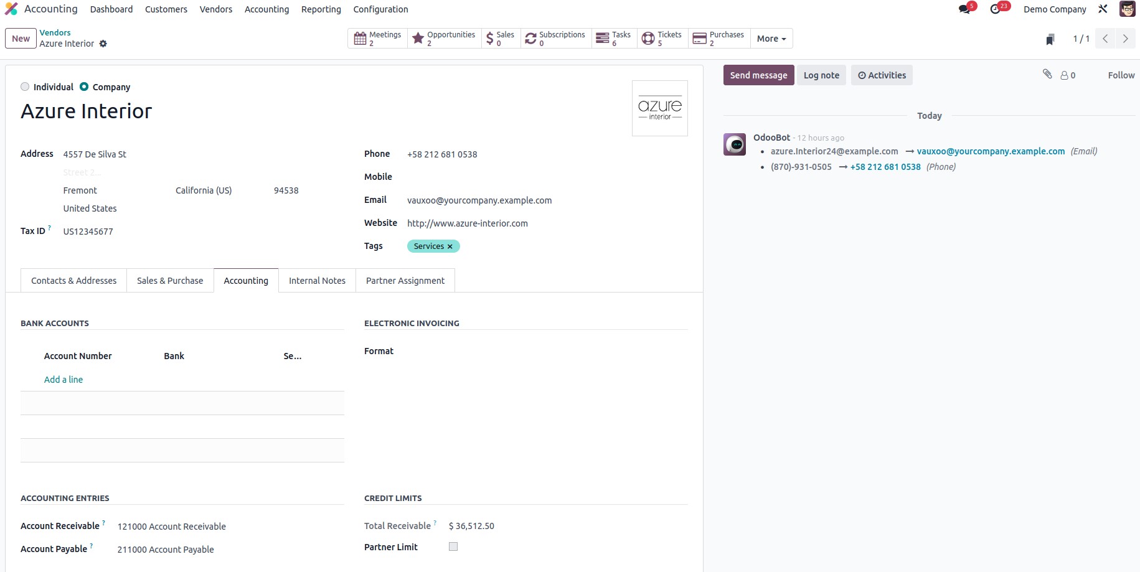
Task: Open the Vendors menu
Action: pos(216,9)
